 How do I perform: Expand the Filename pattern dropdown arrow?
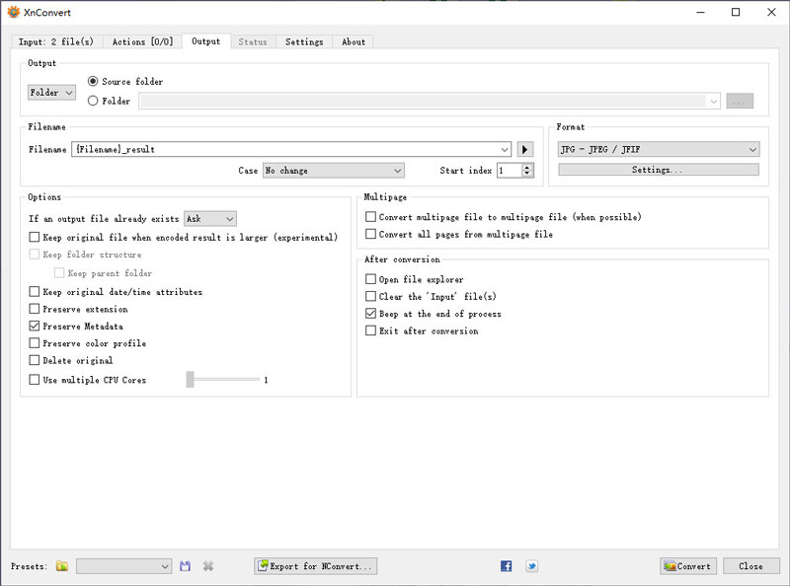505,149
